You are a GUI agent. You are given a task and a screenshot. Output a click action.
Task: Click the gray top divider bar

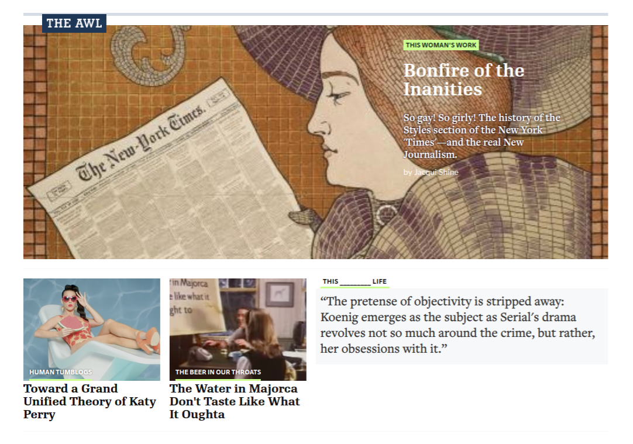pyautogui.click(x=315, y=14)
